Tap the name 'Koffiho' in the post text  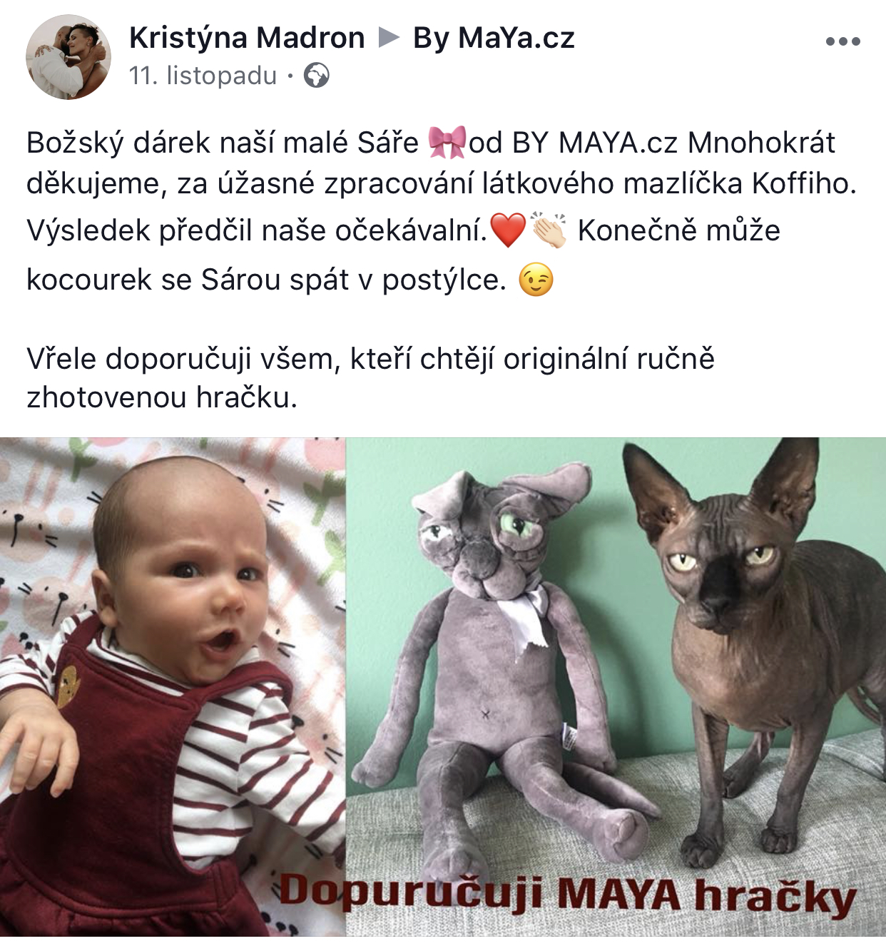pyautogui.click(x=804, y=183)
